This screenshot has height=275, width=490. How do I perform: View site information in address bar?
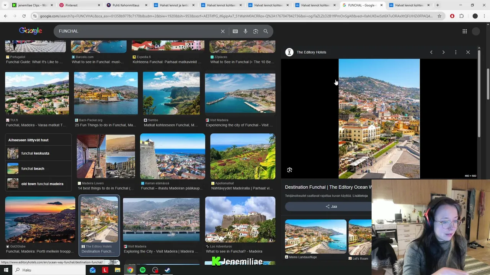coord(35,16)
